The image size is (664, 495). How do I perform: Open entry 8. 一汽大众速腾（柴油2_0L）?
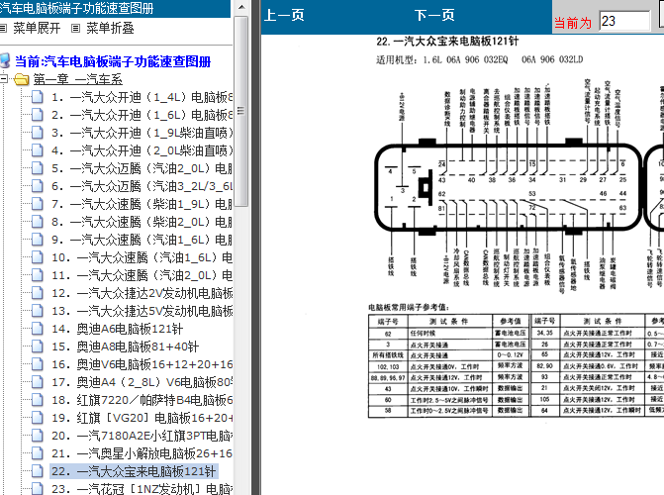(142, 222)
